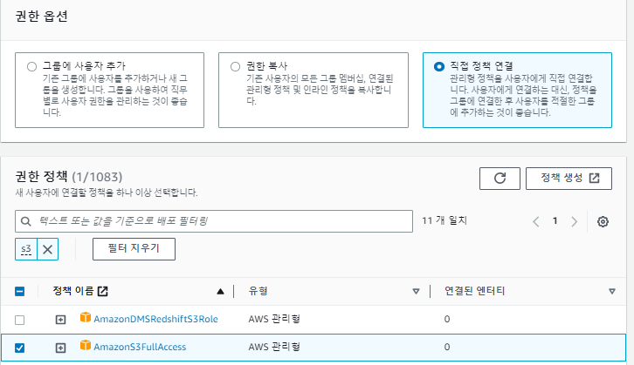The height and width of the screenshot is (365, 634).
Task: Click the external link icon beside 정책 이름
Action: coord(103,291)
